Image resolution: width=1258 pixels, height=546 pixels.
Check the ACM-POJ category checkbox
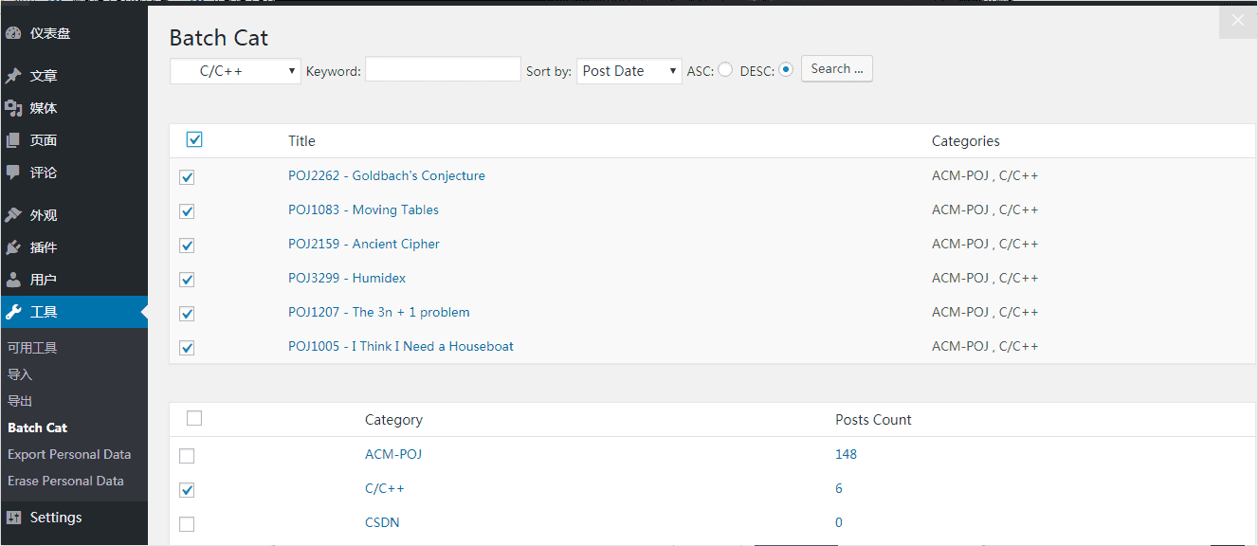[x=187, y=456]
